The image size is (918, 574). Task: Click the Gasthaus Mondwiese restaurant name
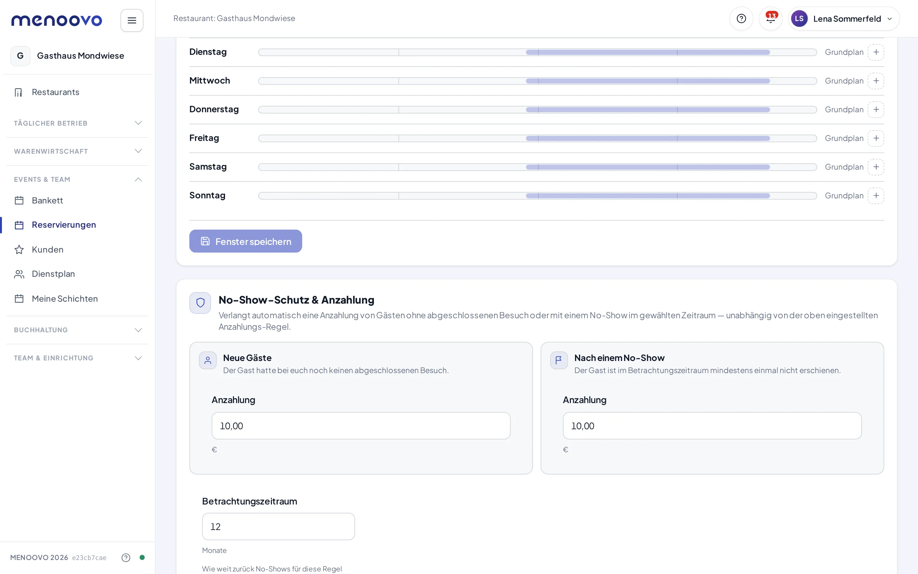point(80,56)
